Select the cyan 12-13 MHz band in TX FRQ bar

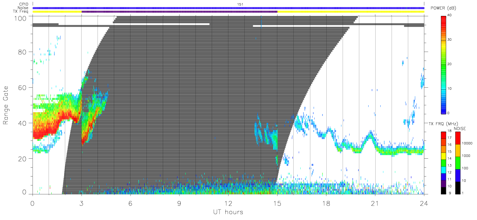(444, 169)
